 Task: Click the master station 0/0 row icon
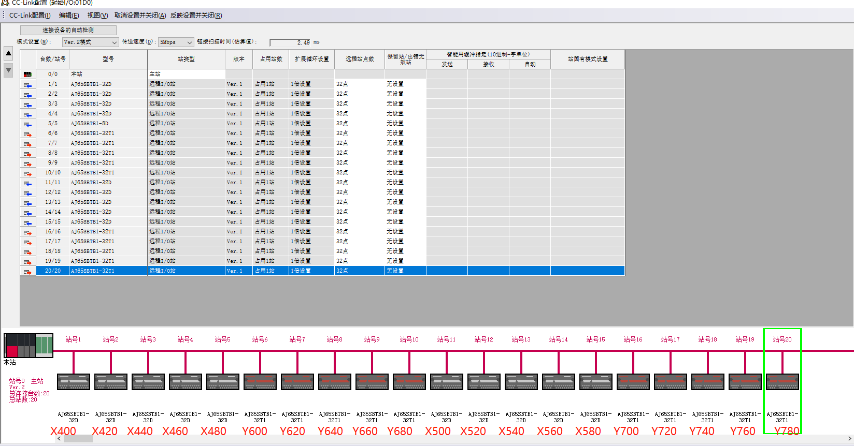pyautogui.click(x=27, y=75)
